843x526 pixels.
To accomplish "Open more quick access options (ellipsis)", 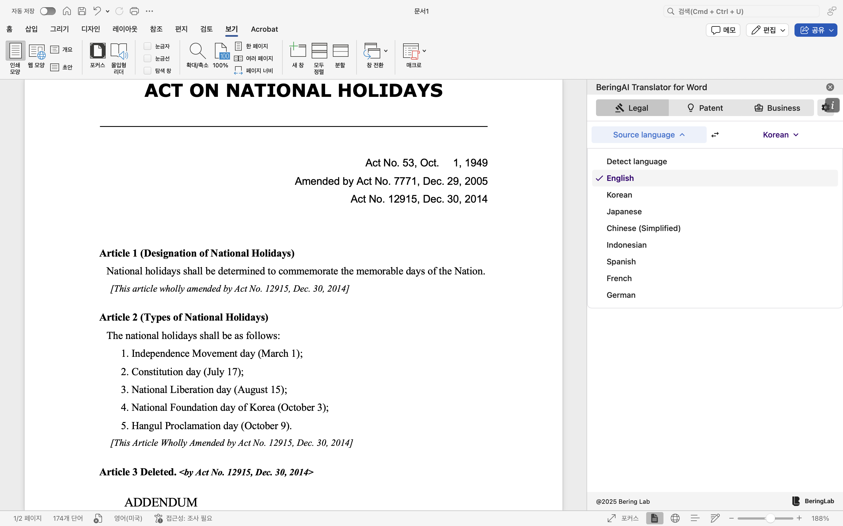I will [149, 11].
